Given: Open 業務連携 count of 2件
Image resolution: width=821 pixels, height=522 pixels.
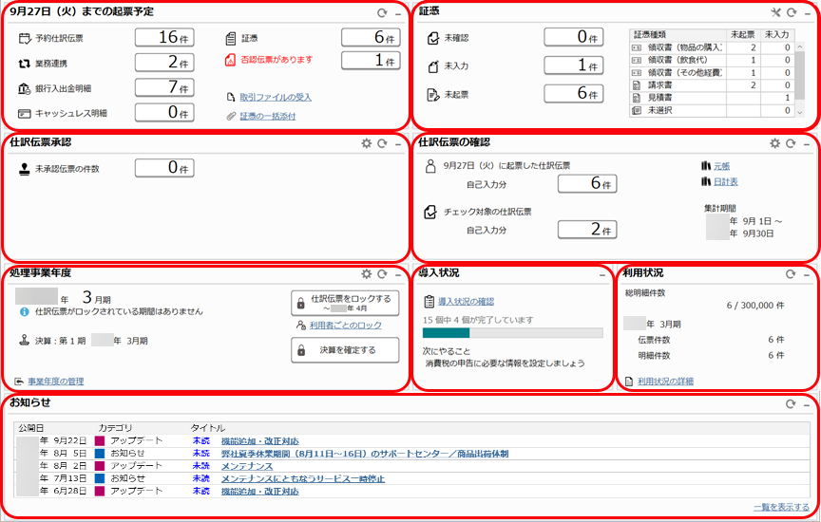Looking at the screenshot, I should click(x=164, y=63).
